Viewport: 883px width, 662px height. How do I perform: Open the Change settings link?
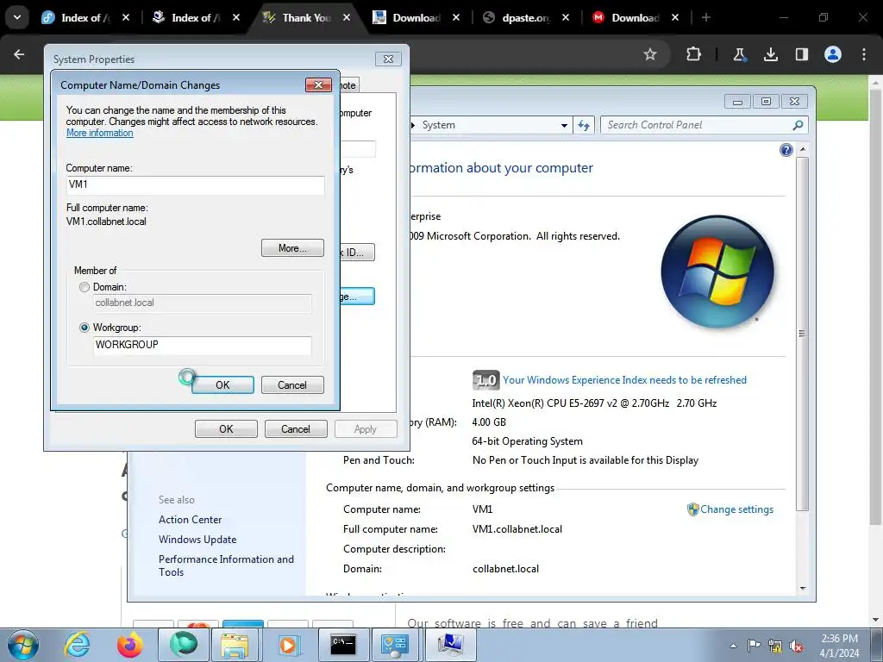click(x=736, y=509)
